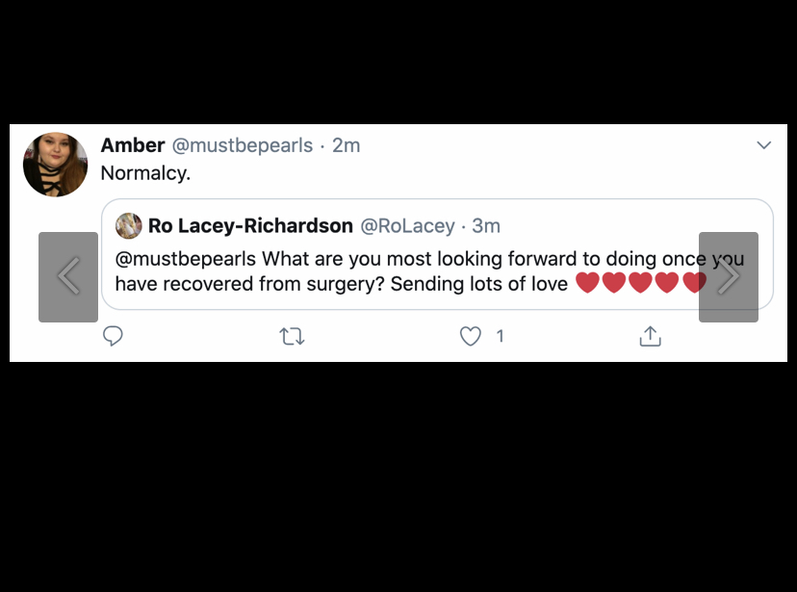
Task: Click Ro Lacey-Richardson's small avatar
Action: pos(129,225)
